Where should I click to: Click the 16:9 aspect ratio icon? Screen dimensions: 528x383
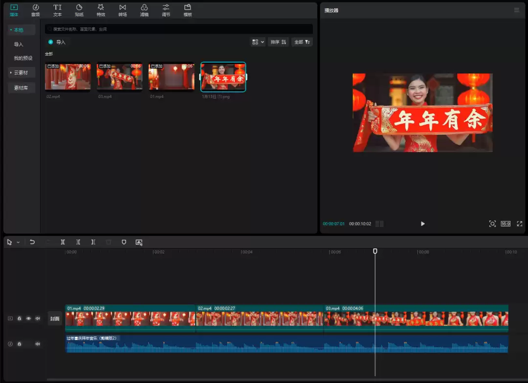click(x=506, y=224)
